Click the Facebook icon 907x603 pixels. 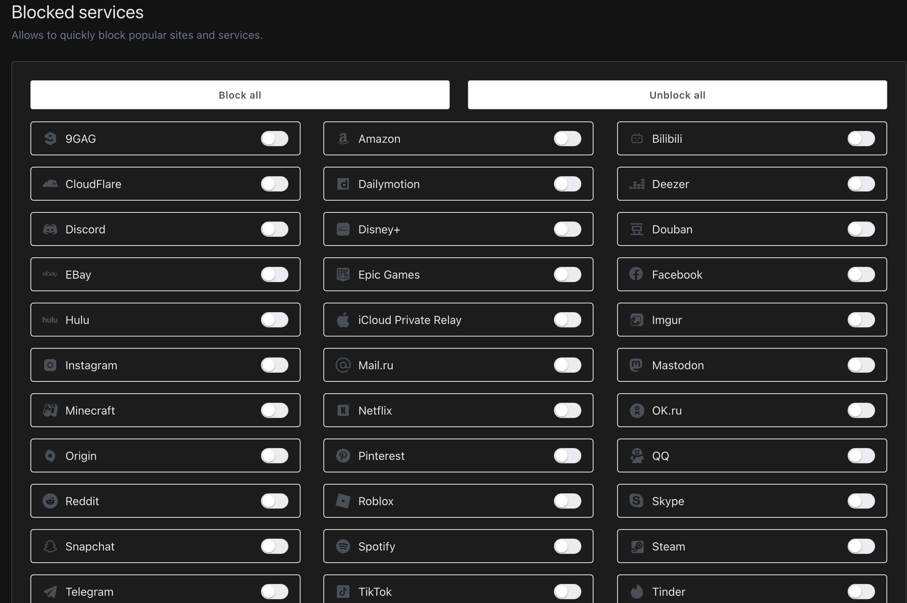click(x=636, y=274)
